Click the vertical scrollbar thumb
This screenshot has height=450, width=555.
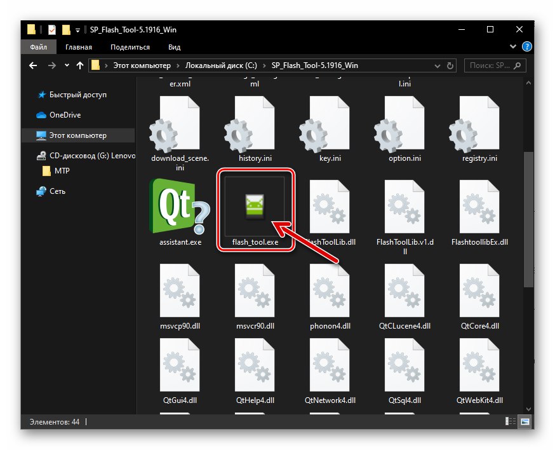528,220
